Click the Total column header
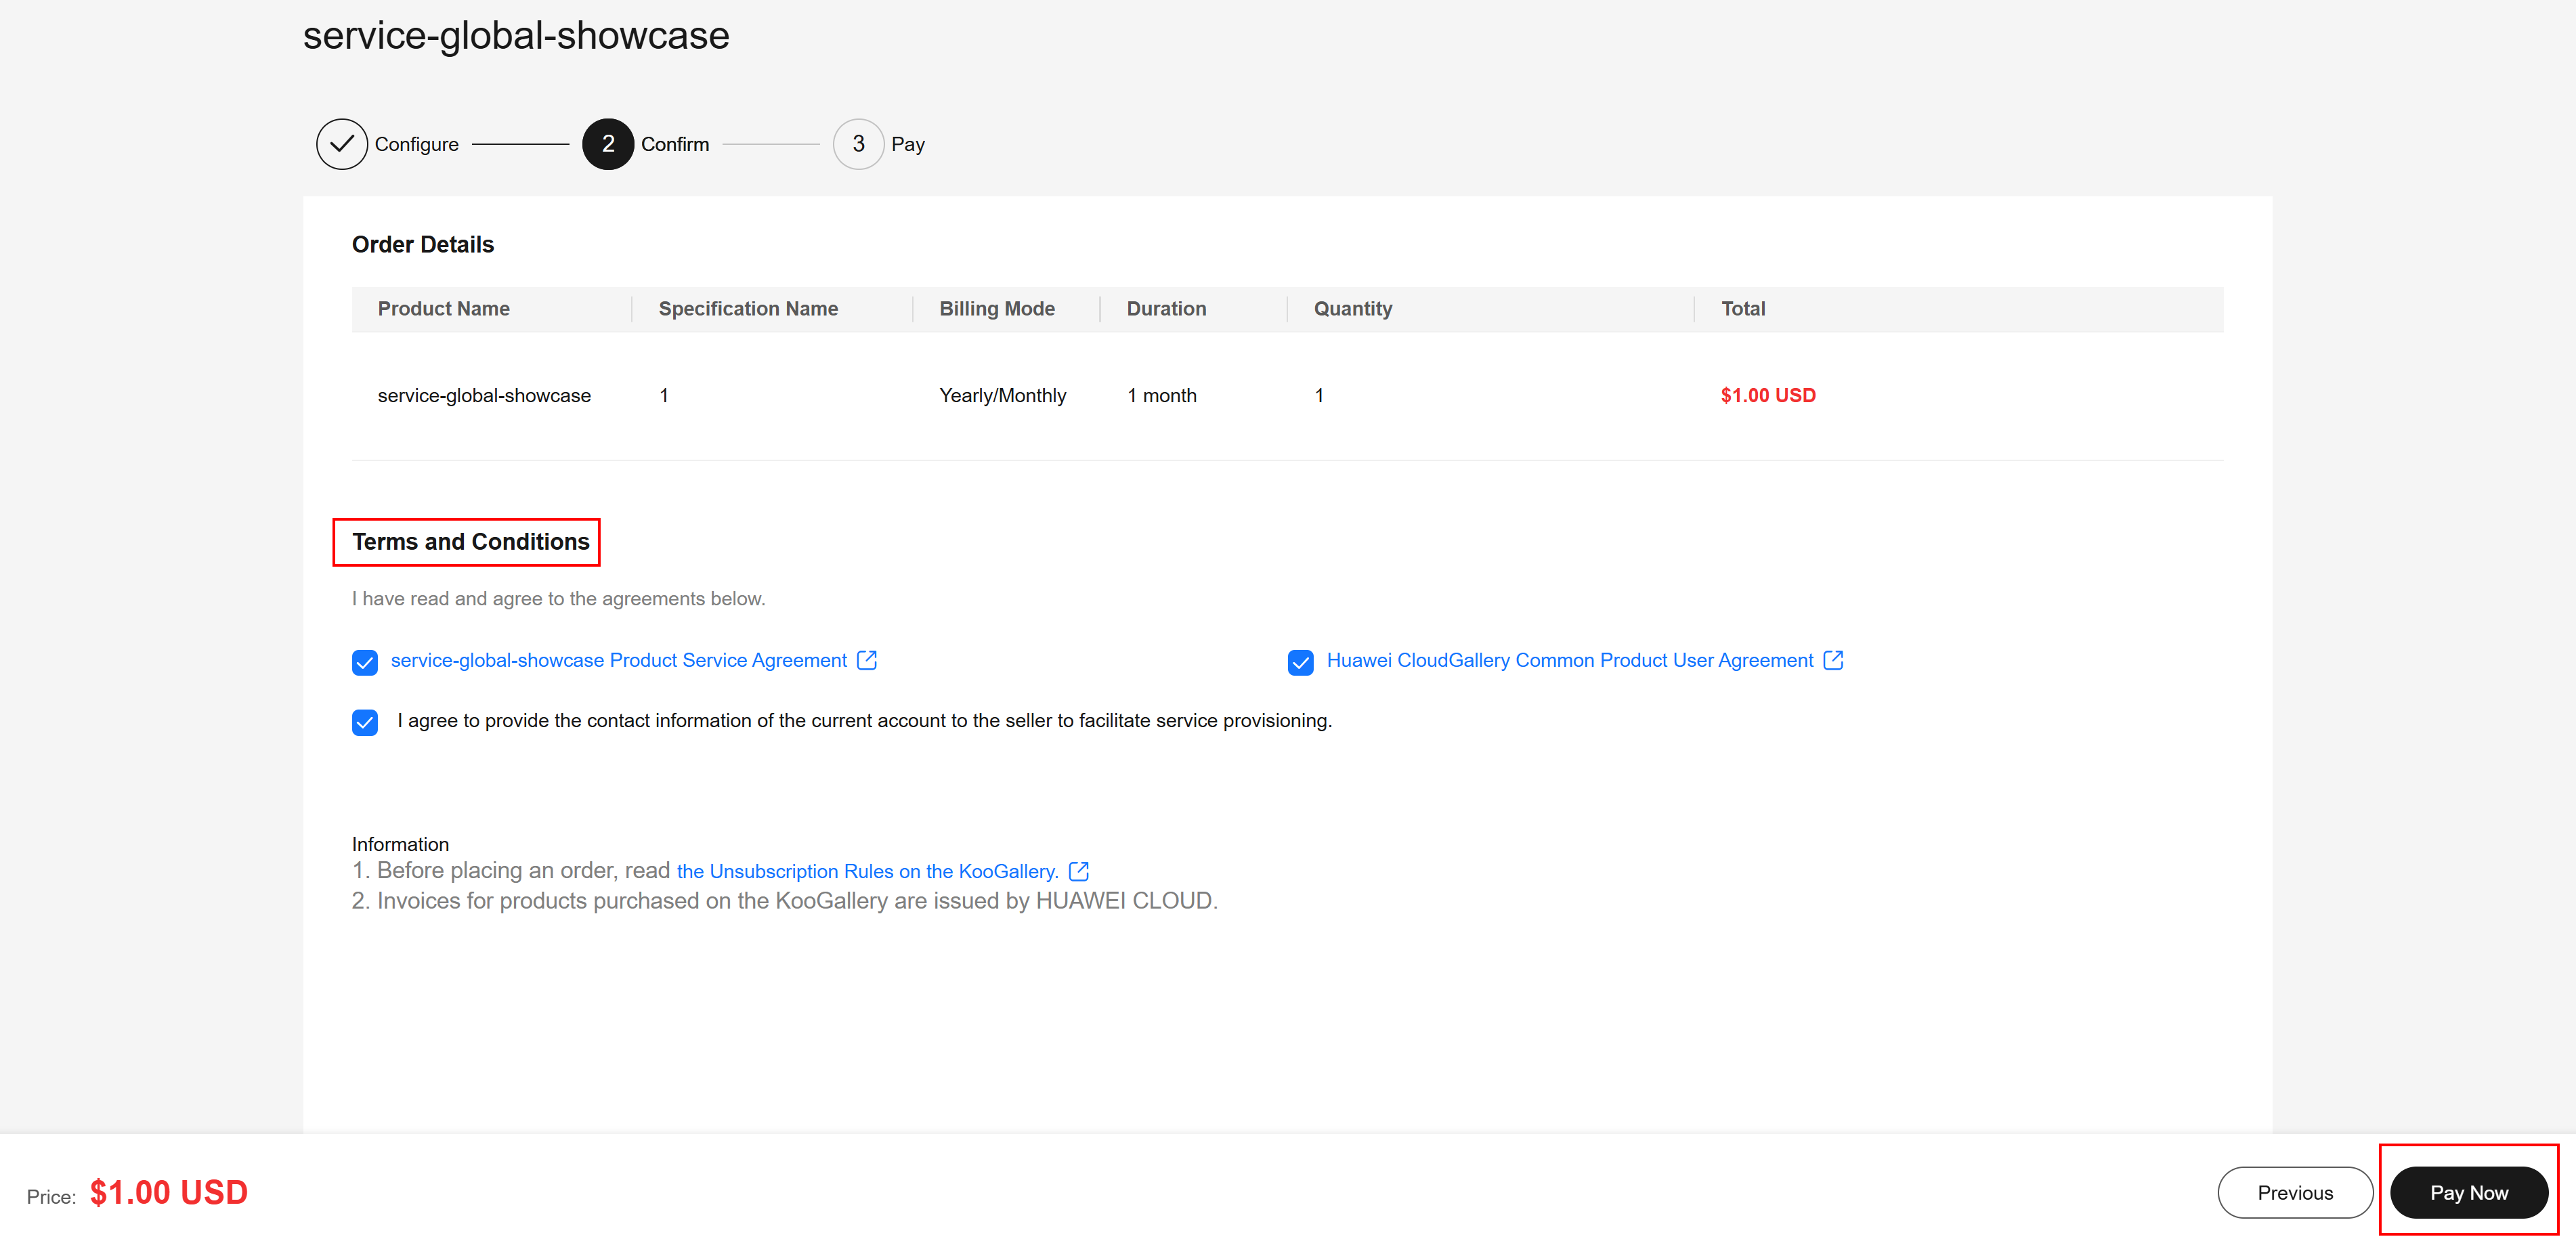 point(1743,309)
